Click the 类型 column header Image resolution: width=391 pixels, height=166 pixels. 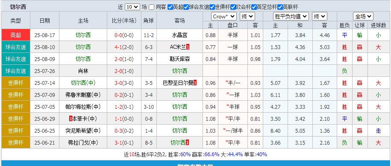coord(16,20)
